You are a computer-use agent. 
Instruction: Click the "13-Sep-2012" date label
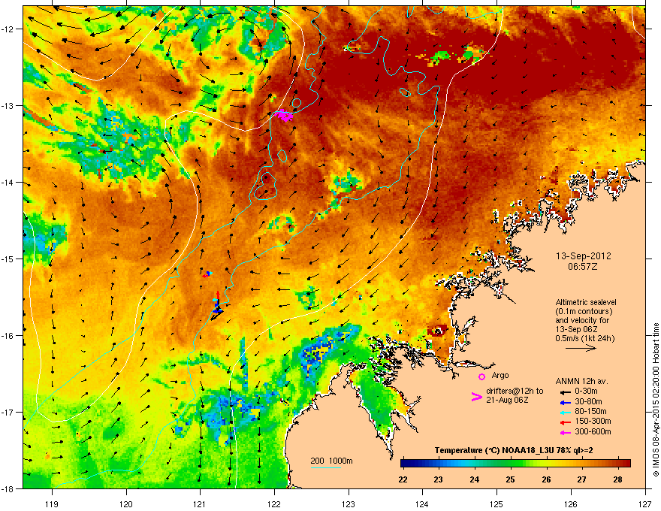[x=583, y=256]
